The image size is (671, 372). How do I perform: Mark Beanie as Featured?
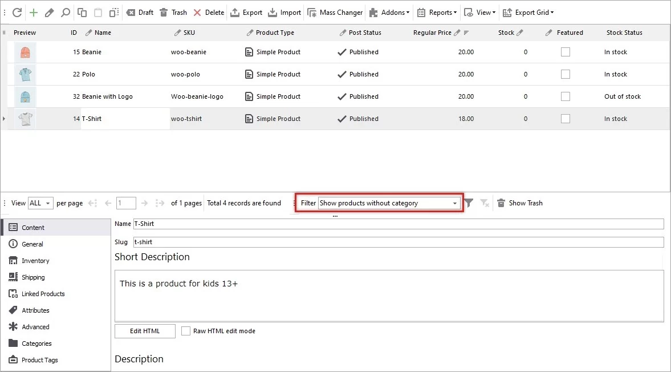[565, 52]
